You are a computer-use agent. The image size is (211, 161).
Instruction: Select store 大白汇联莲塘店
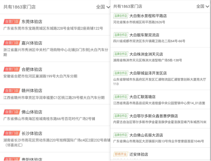(x=142, y=97)
